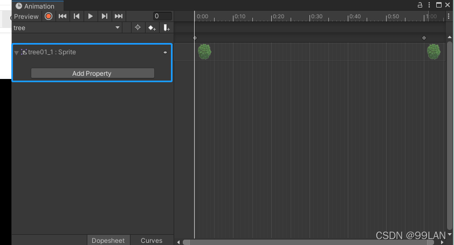Open the tree animation clip dropdown
The width and height of the screenshot is (454, 245).
(x=67, y=28)
